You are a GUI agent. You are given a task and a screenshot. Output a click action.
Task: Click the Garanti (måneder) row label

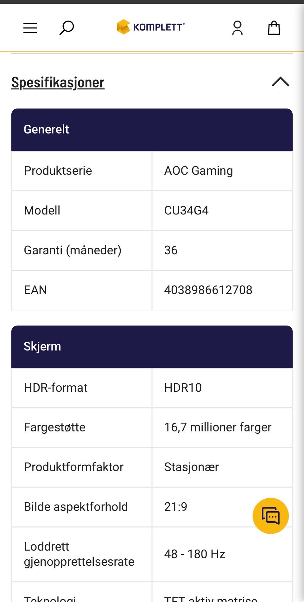73,250
